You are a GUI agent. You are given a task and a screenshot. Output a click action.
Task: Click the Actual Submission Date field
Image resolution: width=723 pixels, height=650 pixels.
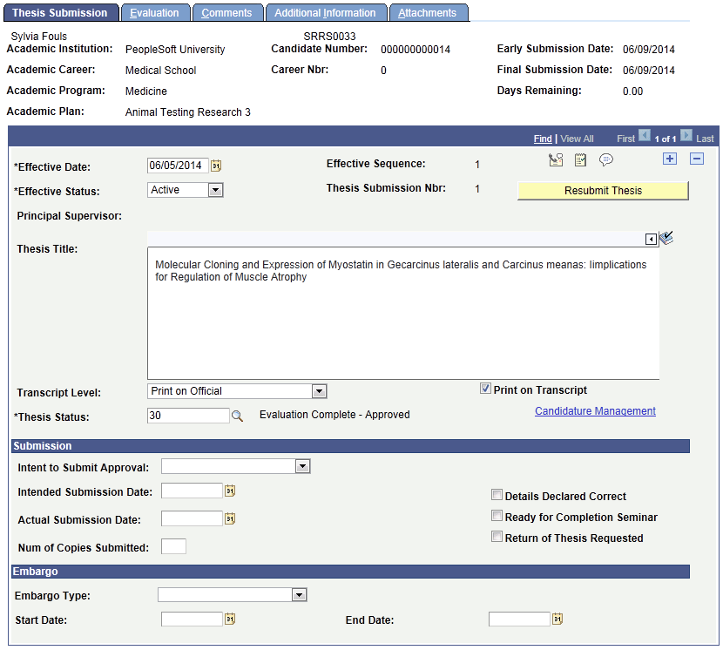[x=192, y=518]
